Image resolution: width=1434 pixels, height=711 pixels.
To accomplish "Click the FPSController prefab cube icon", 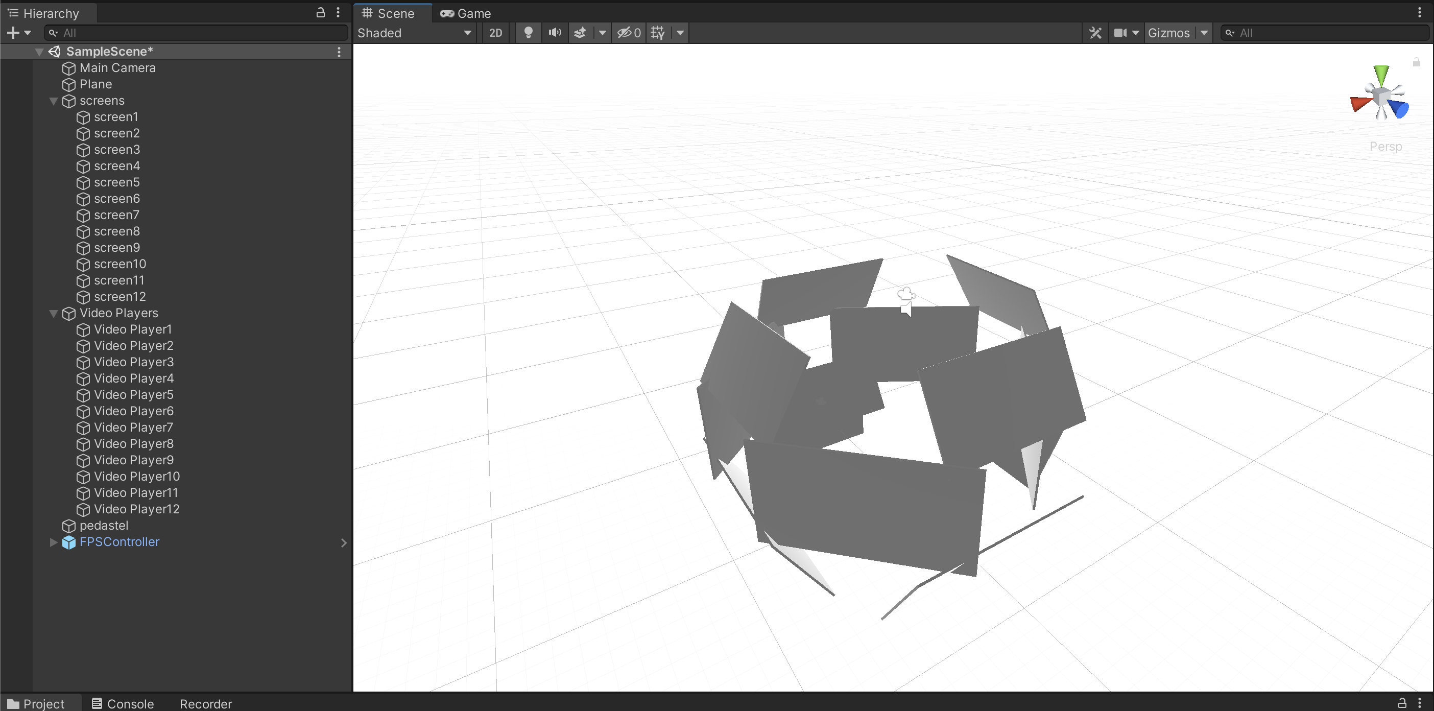I will click(x=69, y=542).
